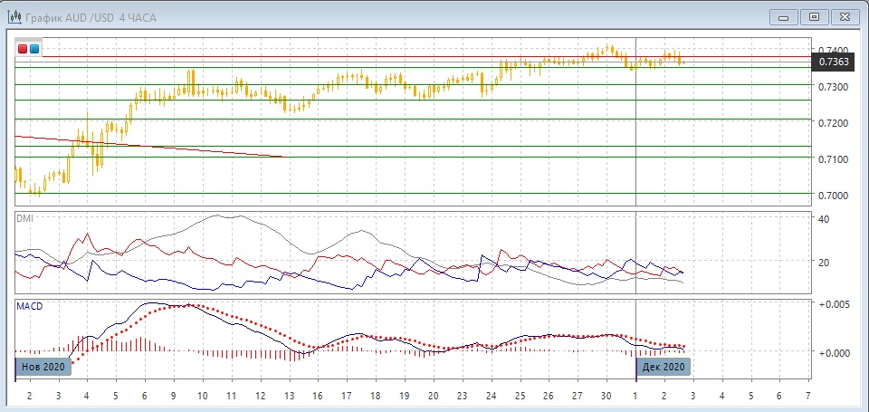The width and height of the screenshot is (869, 412).
Task: Click the 0.7400 price axis label
Action: (833, 50)
